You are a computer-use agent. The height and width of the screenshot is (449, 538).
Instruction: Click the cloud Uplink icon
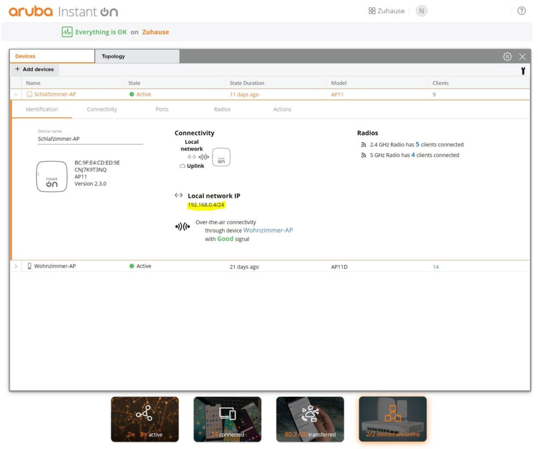pyautogui.click(x=182, y=166)
